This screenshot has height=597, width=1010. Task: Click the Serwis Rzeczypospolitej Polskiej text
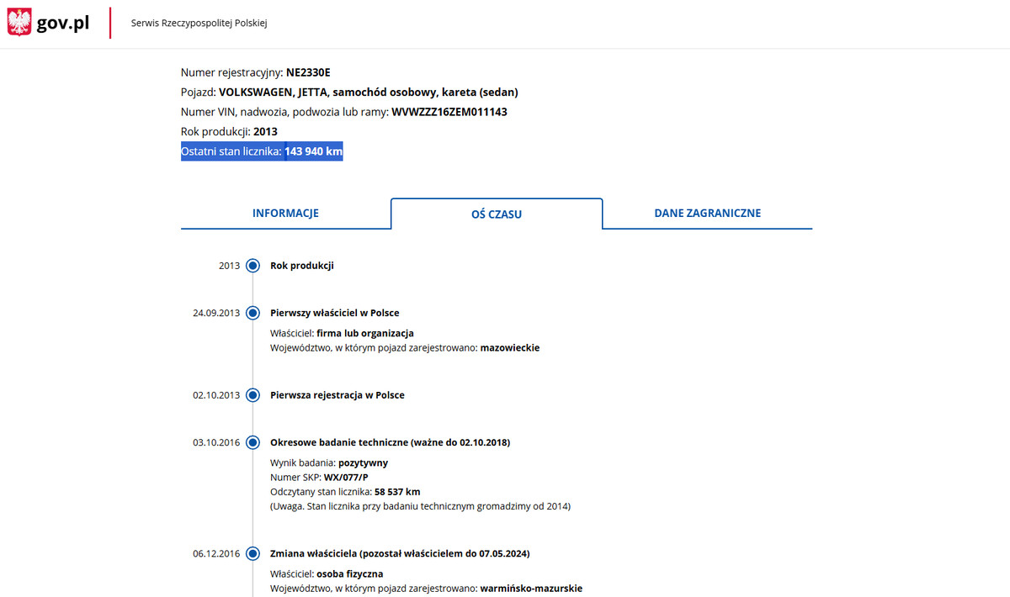coord(199,23)
